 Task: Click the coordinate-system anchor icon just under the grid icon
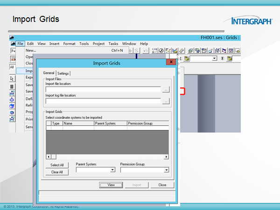[12, 93]
